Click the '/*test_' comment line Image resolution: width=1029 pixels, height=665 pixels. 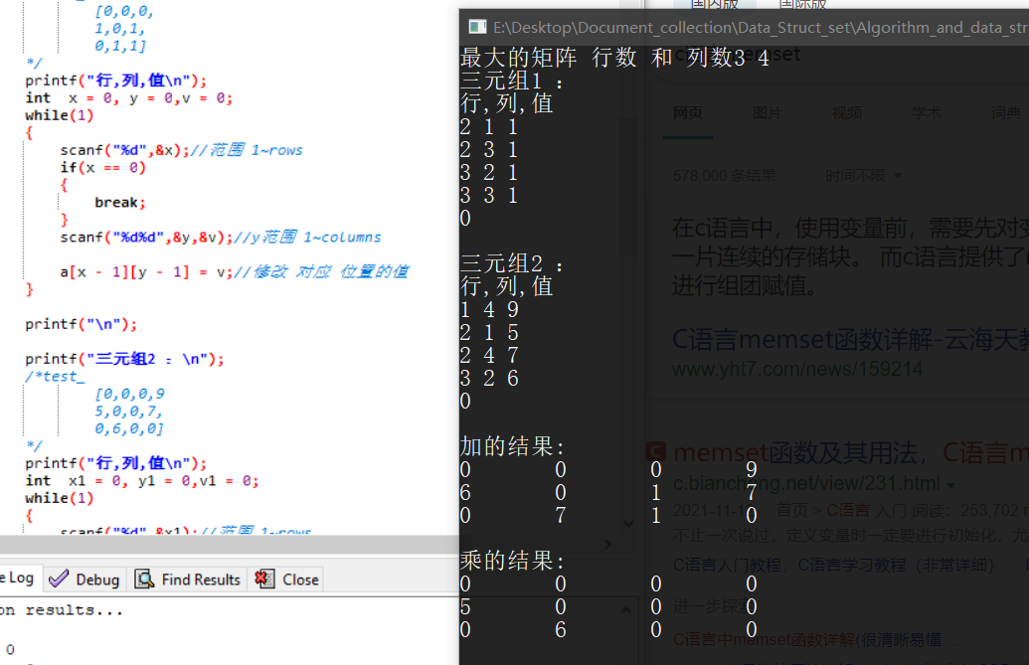[55, 377]
